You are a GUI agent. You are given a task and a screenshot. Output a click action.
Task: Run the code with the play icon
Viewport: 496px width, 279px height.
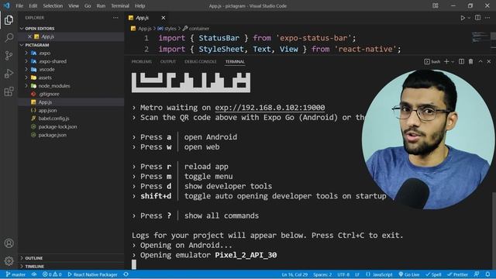pos(463,18)
